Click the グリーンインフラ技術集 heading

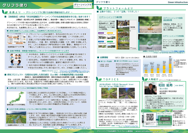[173, 36]
